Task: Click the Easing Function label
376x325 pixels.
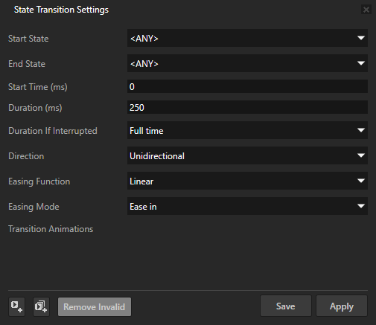Action: pyautogui.click(x=39, y=181)
